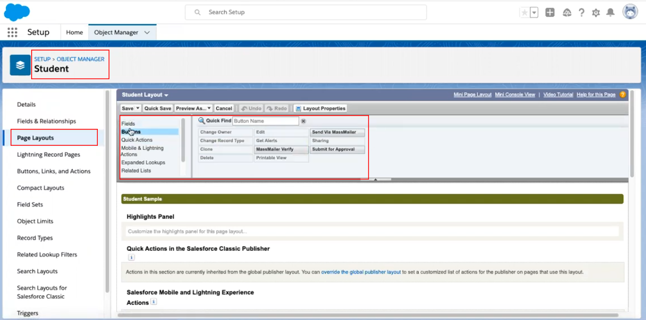Select the Object Manager tab
The width and height of the screenshot is (646, 320).
[x=116, y=32]
